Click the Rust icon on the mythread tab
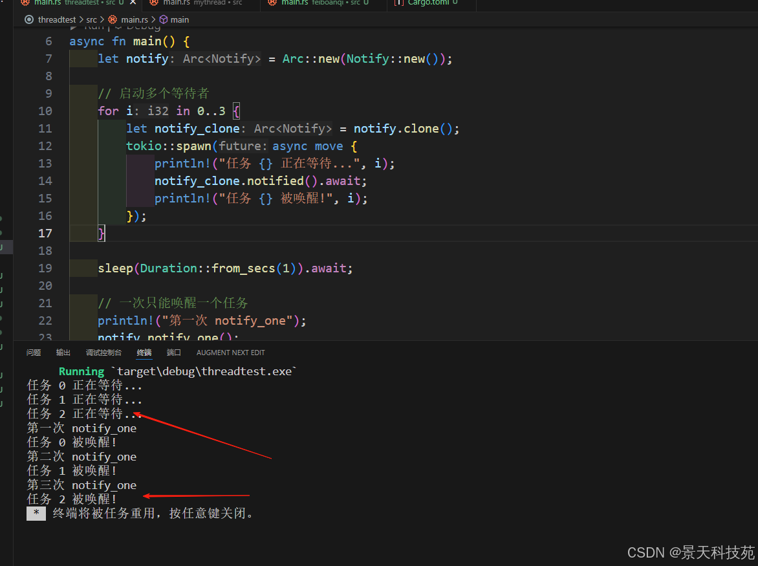758x566 pixels. point(154,3)
